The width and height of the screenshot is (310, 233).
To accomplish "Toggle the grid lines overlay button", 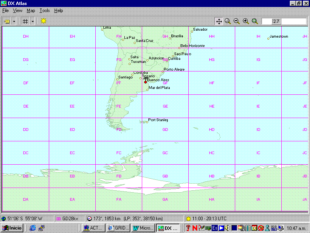I will (x=25, y=21).
